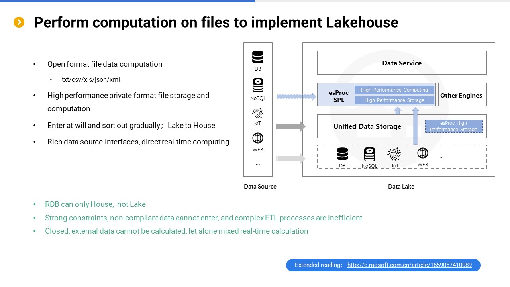
Task: Select the Data Service box
Action: 402,63
